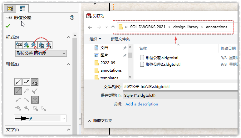Toggle the no leader option

(x=34, y=82)
